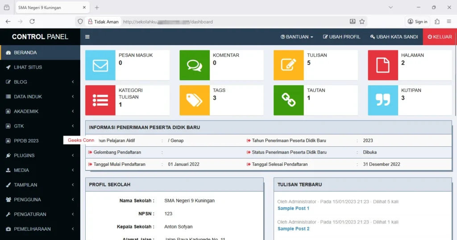Screen dimensions: 457x240
Task: Expand the GTK submenu chevron
Action: pyautogui.click(x=73, y=126)
